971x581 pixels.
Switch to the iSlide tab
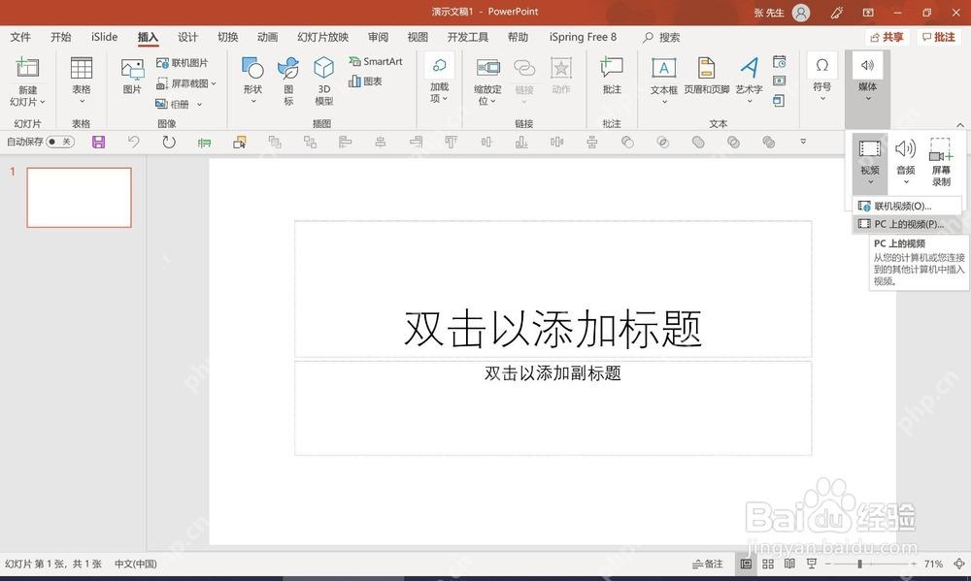point(104,37)
